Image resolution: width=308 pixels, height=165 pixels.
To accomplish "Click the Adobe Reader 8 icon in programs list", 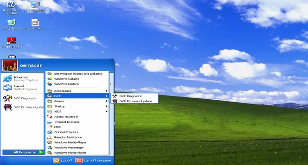I will click(x=50, y=117).
